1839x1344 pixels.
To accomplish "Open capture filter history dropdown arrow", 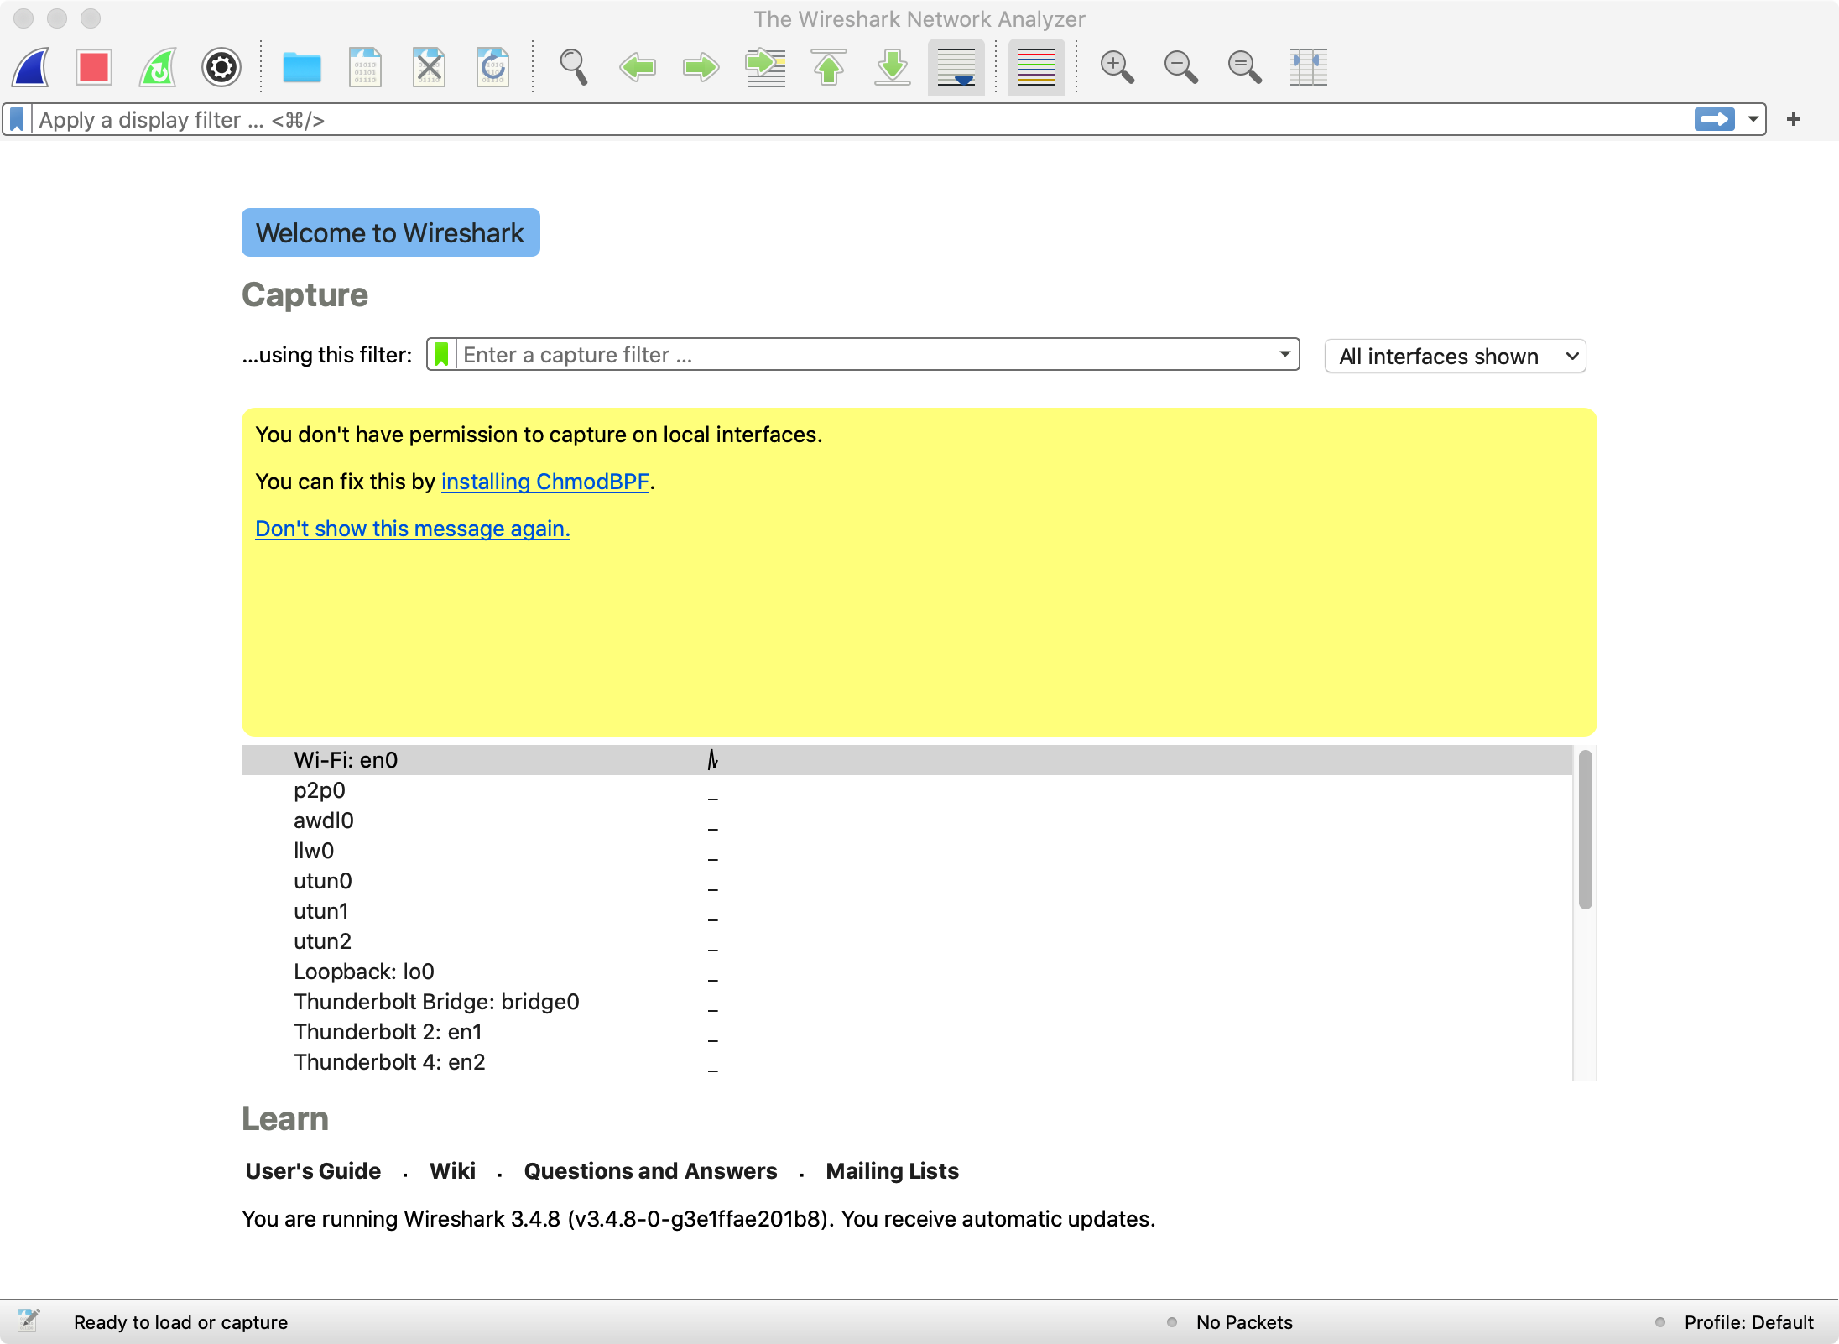I will point(1284,354).
